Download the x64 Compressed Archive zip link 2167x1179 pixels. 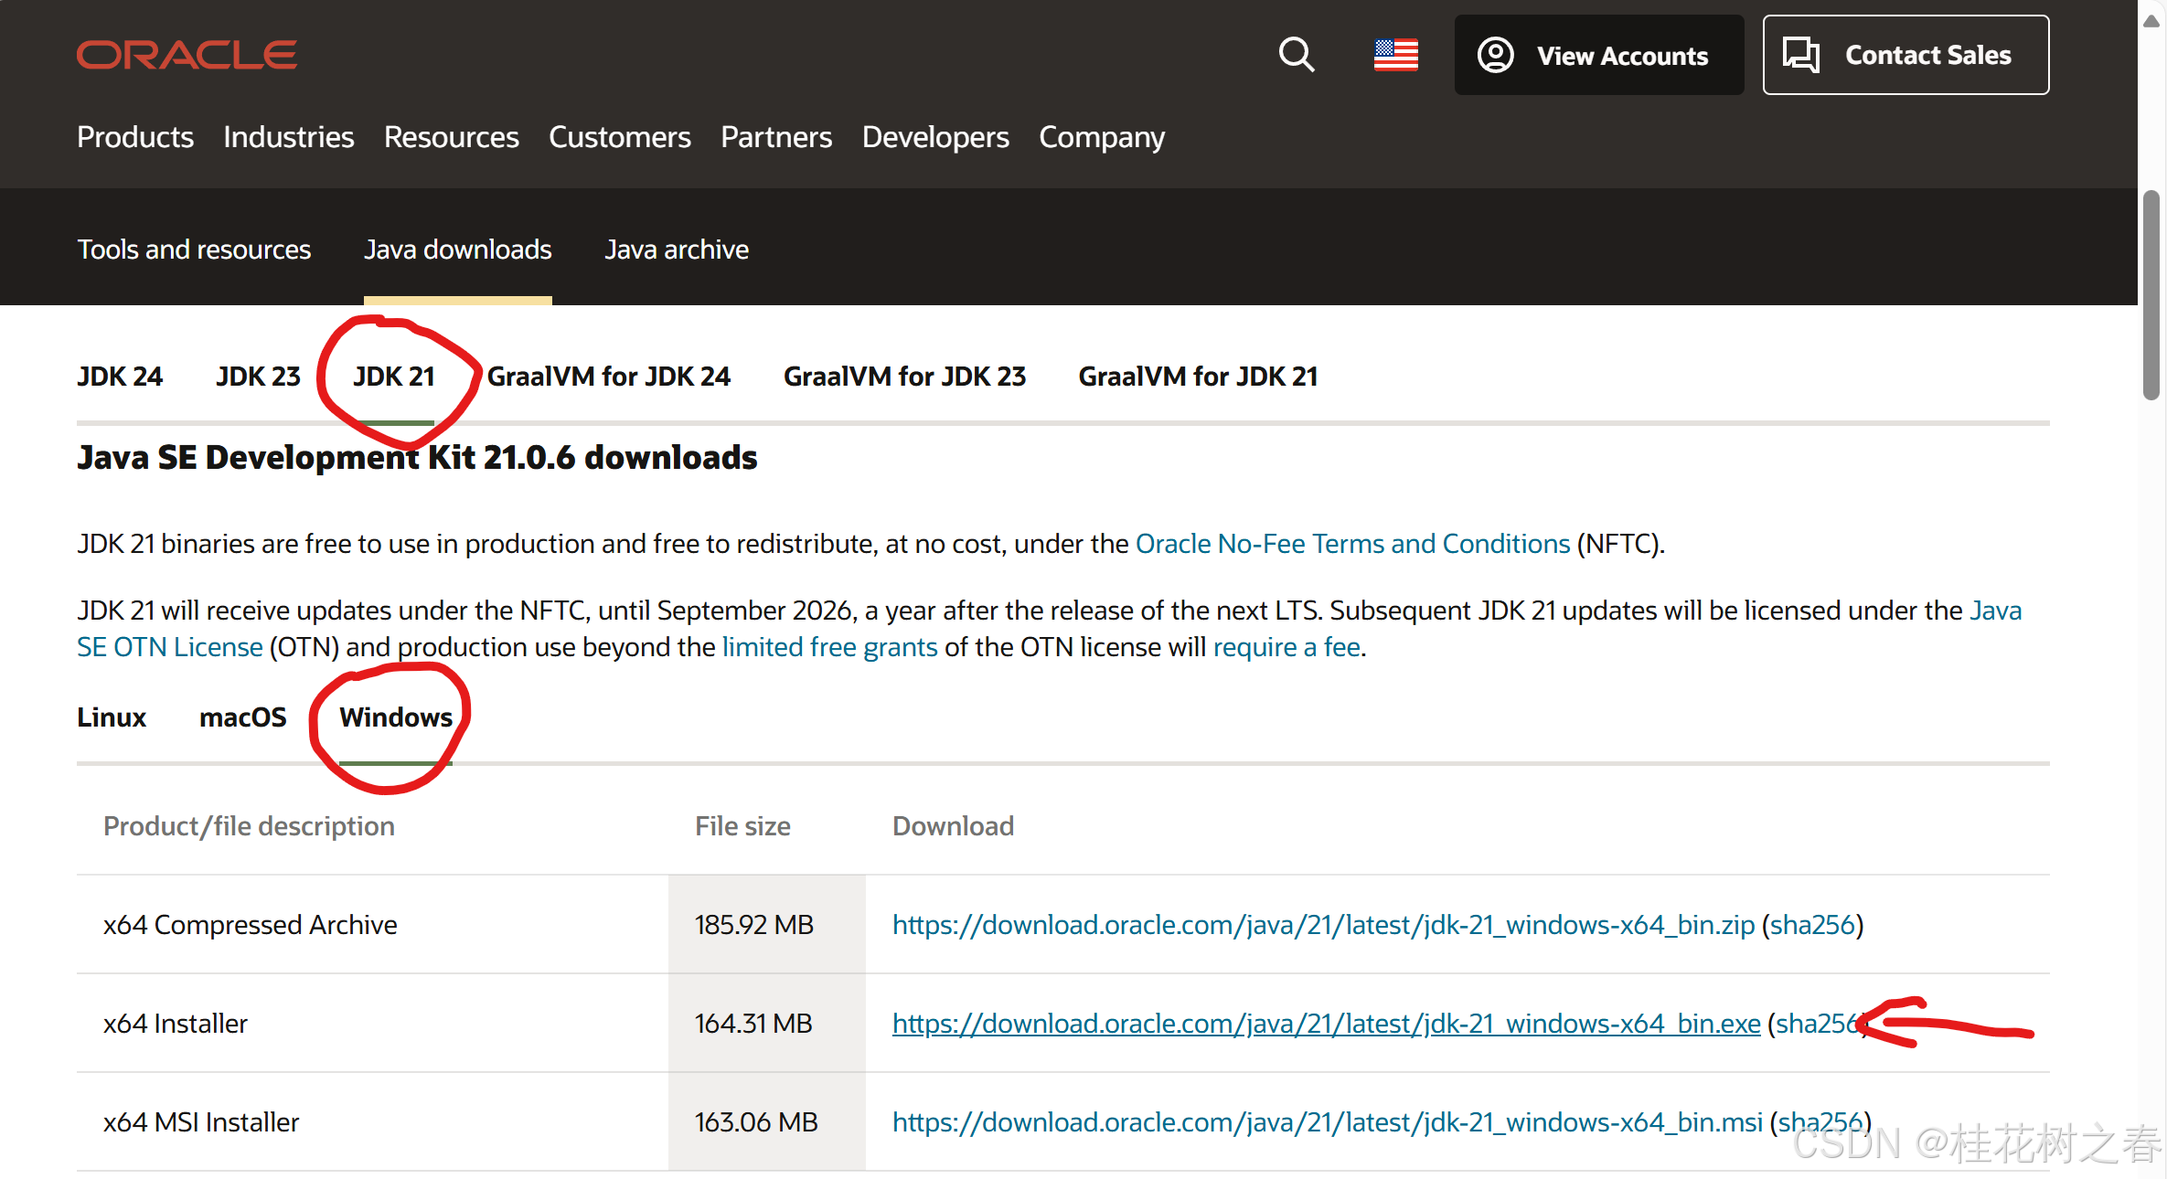1323,925
